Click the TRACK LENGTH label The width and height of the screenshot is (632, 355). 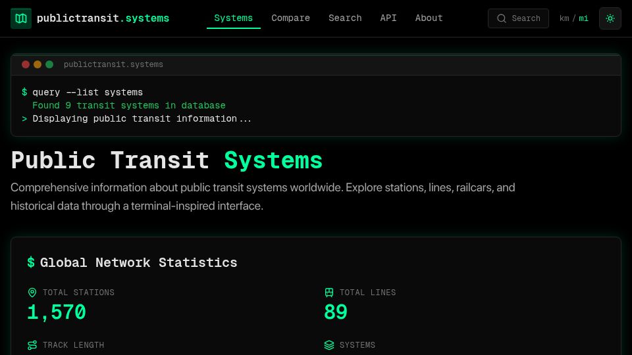tap(73, 345)
